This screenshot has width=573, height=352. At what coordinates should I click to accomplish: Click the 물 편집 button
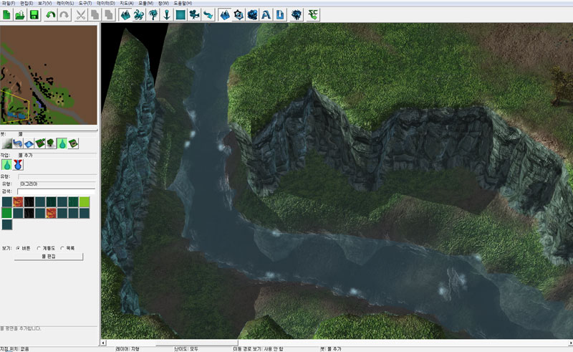49,257
